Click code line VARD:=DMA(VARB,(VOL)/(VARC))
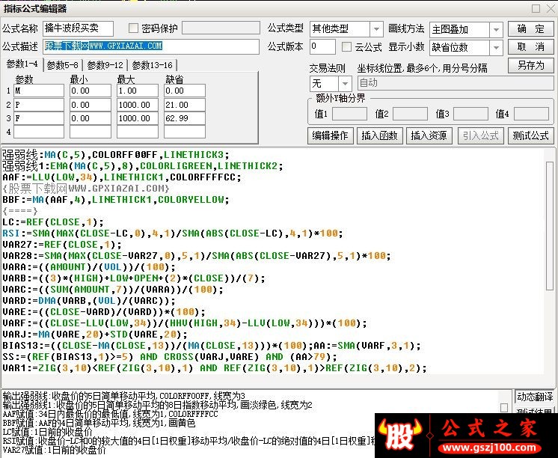The width and height of the screenshot is (558, 458). (x=89, y=301)
